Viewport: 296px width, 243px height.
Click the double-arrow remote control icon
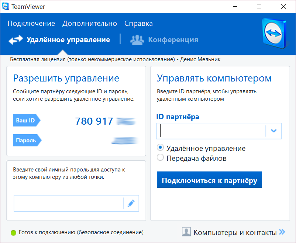click(x=16, y=40)
